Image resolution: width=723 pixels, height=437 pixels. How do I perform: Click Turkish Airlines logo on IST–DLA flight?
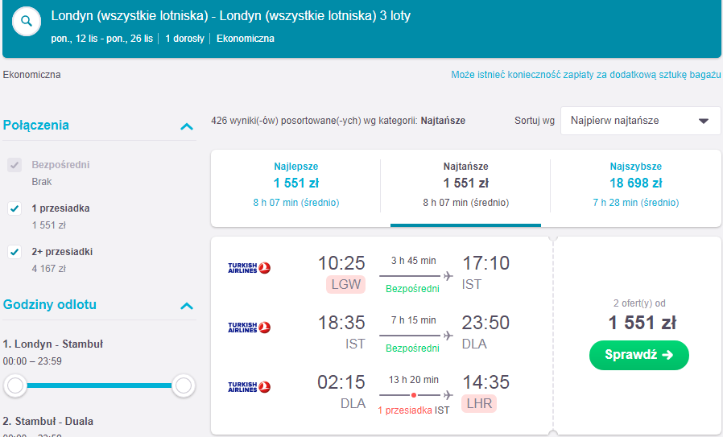tap(249, 328)
